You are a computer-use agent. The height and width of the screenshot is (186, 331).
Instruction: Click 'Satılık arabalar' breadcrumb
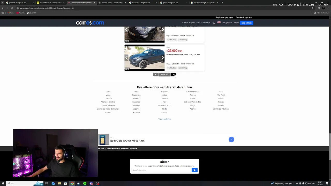pos(112,149)
